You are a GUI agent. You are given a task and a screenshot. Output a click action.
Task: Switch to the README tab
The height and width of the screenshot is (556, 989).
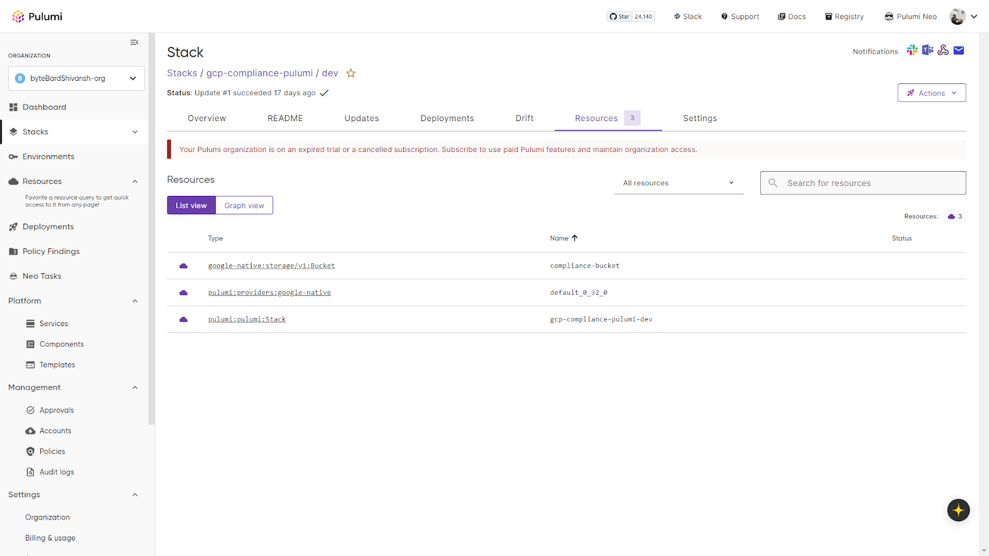pos(285,118)
